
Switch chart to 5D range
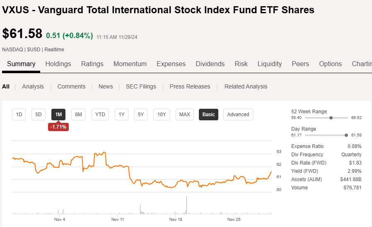coord(39,115)
